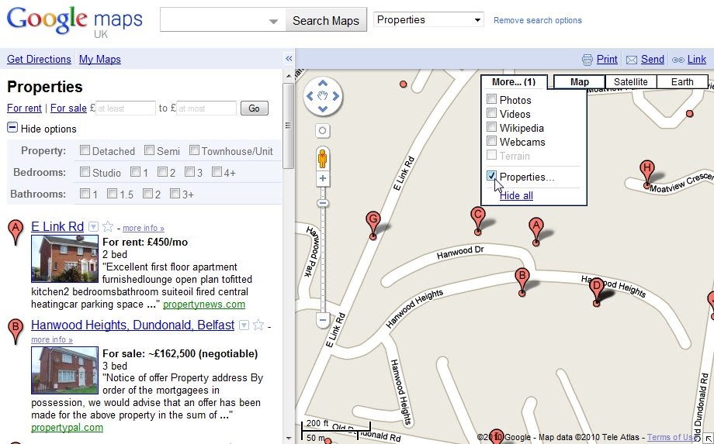714x444 pixels.
Task: Pan map left with the left arrow
Action: point(310,96)
